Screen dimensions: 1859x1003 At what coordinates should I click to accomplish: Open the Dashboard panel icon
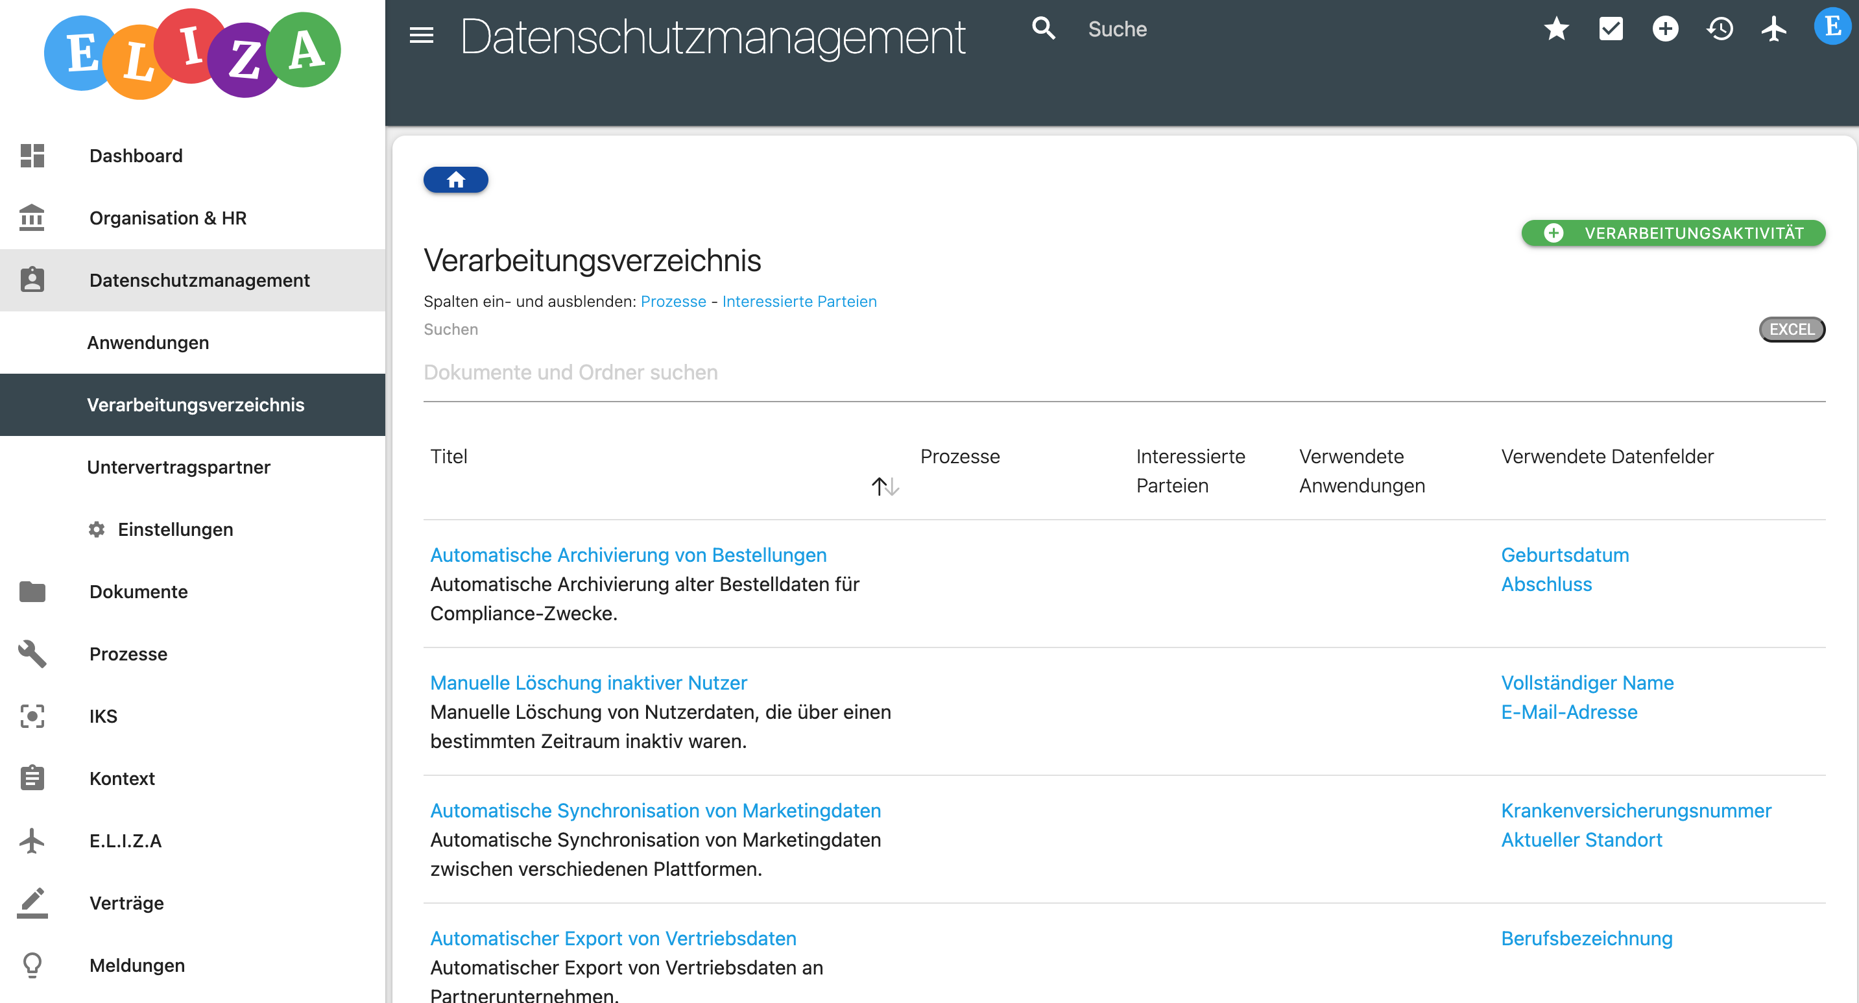pyautogui.click(x=32, y=155)
